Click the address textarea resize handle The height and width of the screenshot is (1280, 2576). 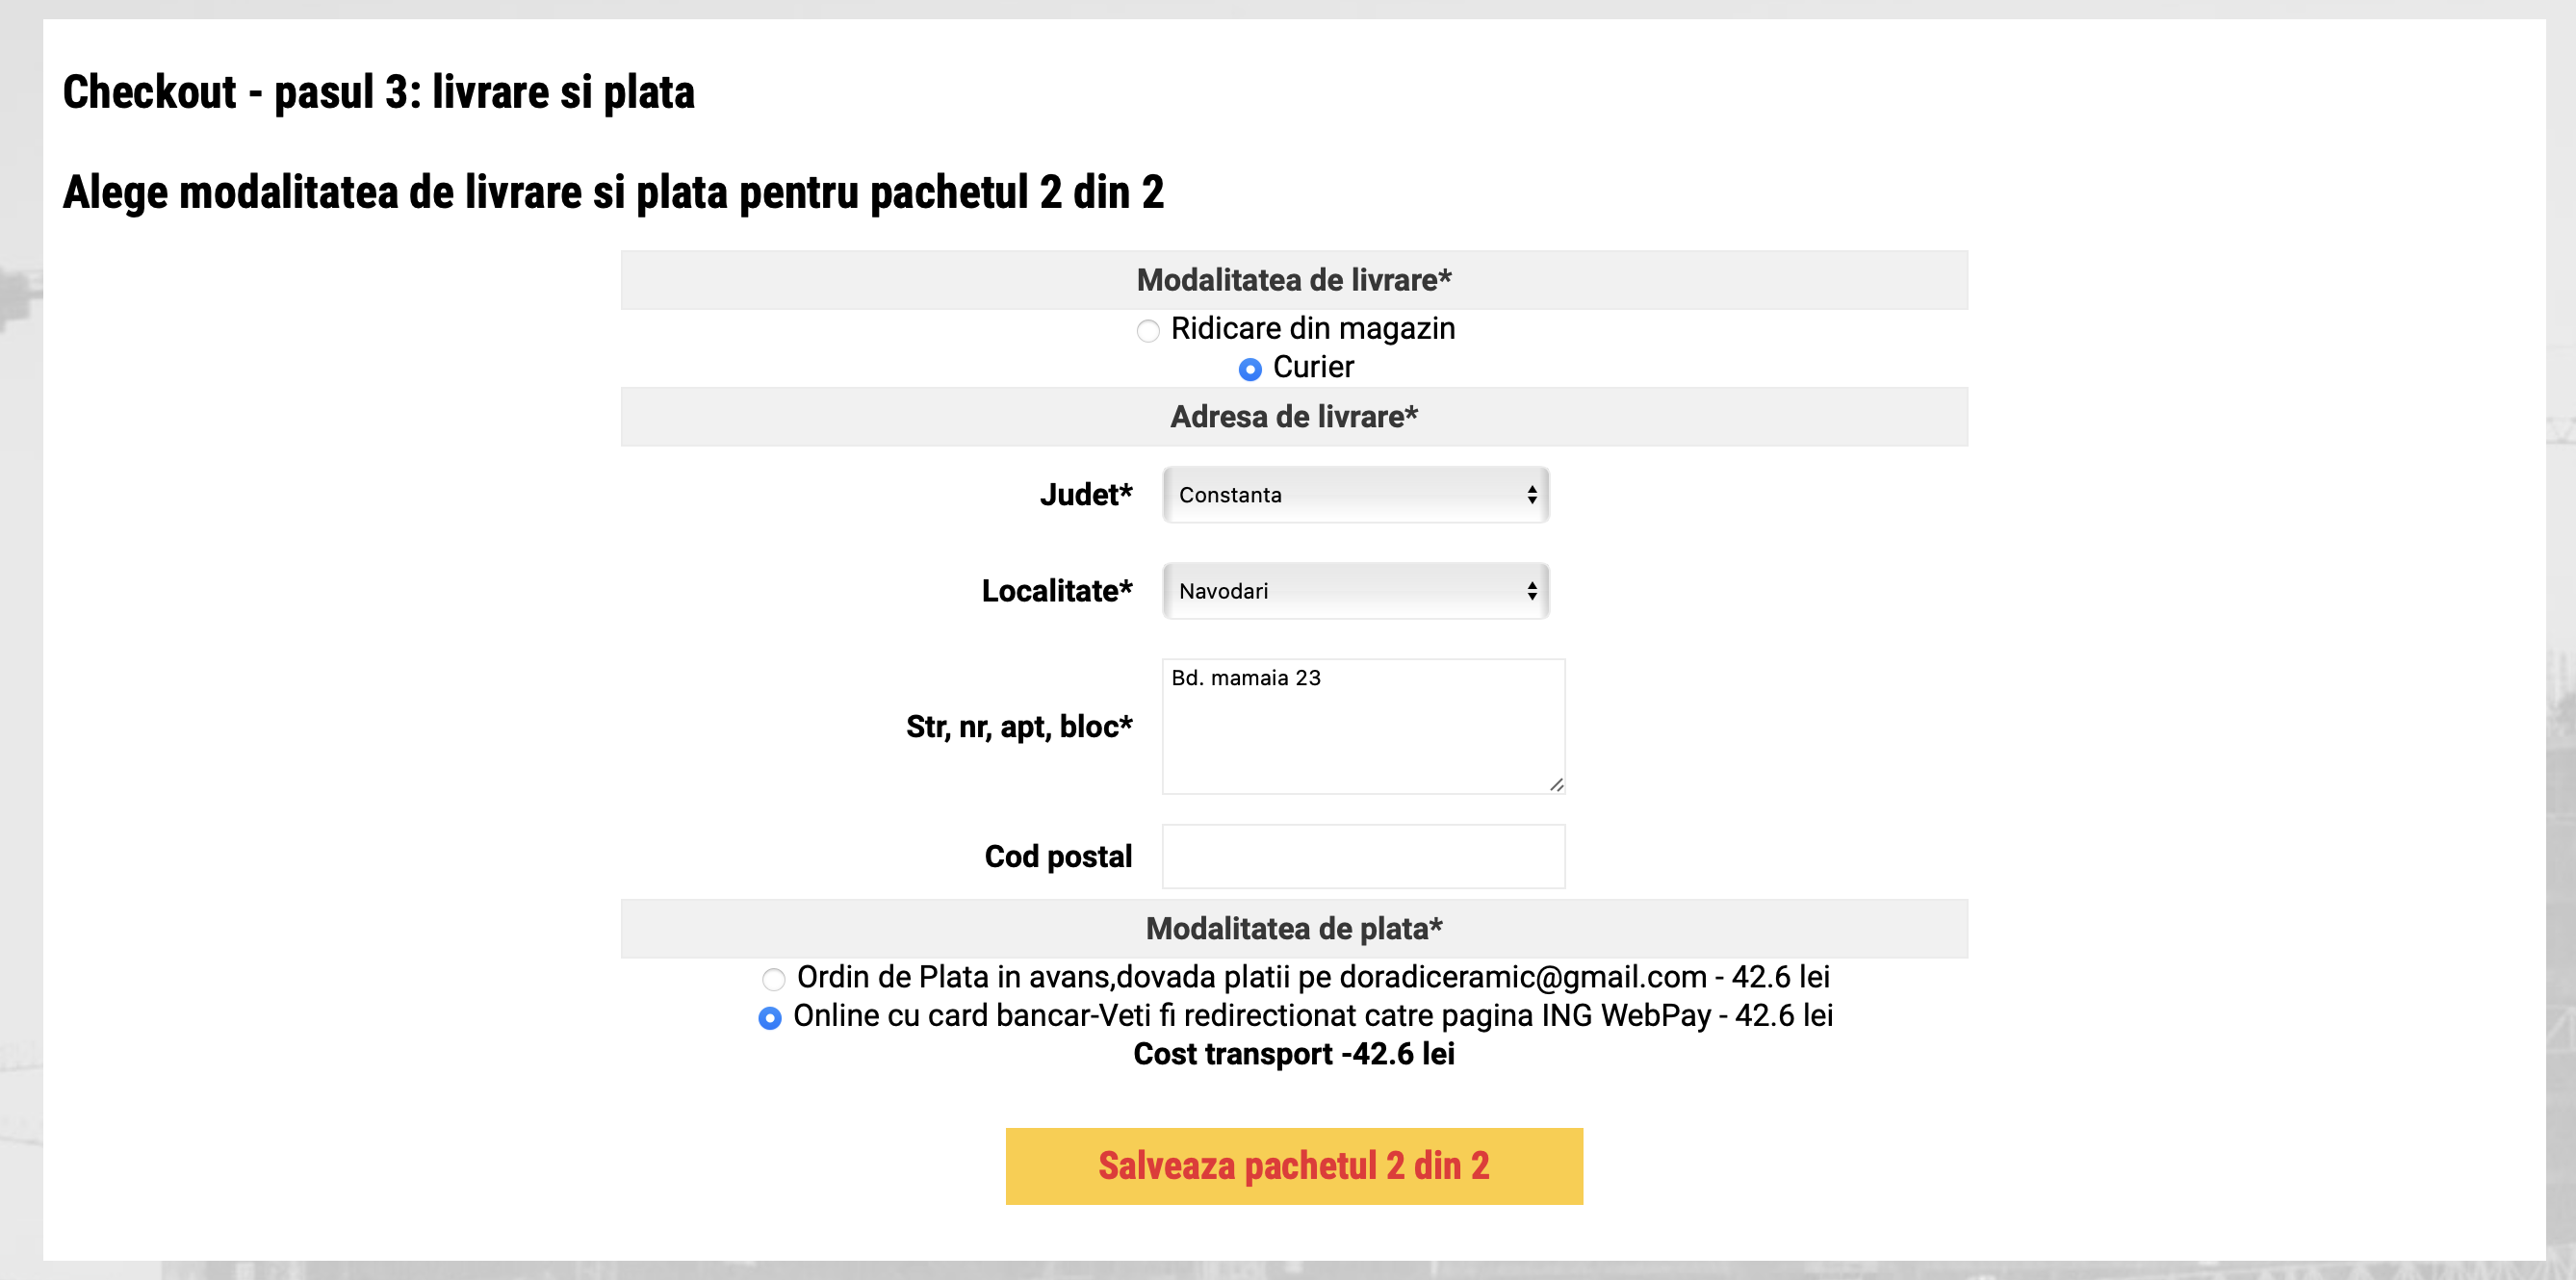pyautogui.click(x=1556, y=785)
